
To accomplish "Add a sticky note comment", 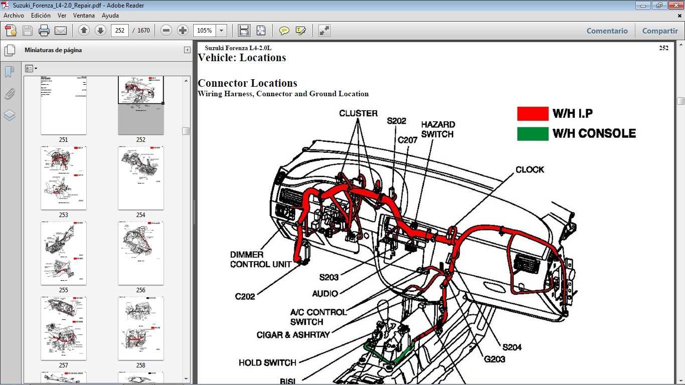I will click(284, 31).
